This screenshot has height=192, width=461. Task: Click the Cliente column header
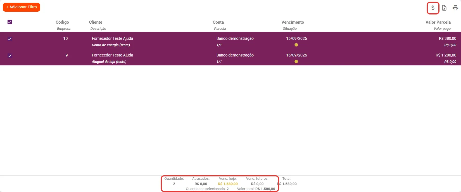tap(96, 22)
